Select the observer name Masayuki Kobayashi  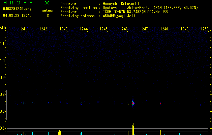tap(121, 4)
